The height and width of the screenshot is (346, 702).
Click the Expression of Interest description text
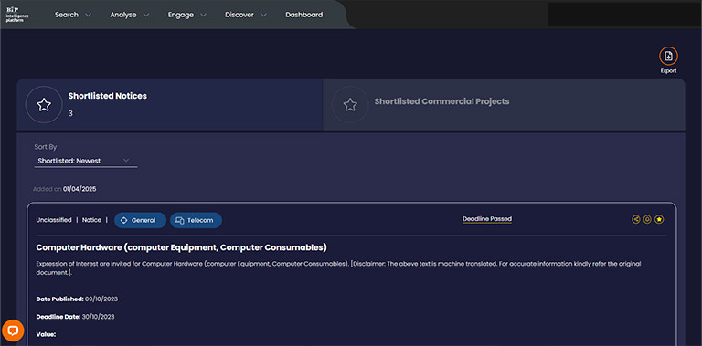click(338, 267)
